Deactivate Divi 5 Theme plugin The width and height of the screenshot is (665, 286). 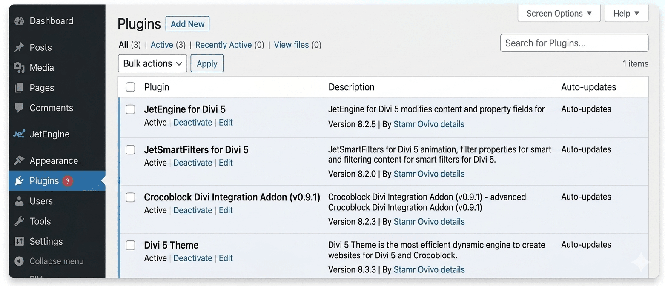(192, 258)
